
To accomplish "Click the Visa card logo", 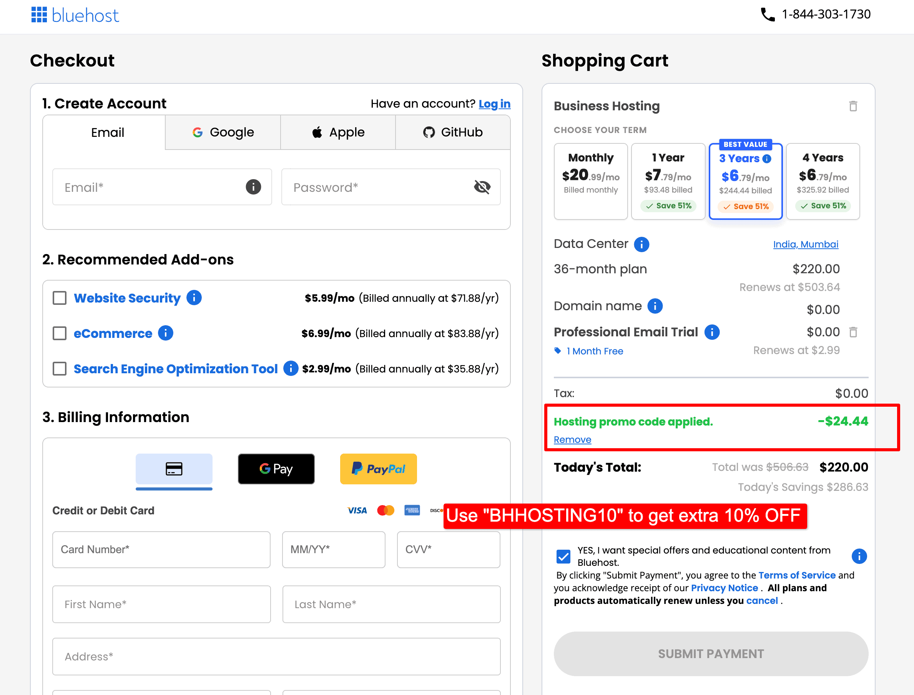I will coord(357,510).
